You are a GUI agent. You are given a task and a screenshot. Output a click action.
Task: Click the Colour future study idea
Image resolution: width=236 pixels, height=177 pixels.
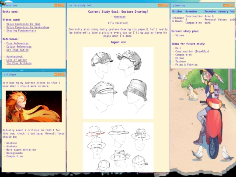tap(180, 58)
